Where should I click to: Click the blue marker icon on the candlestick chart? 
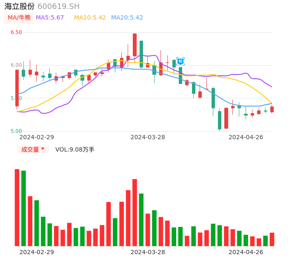click(180, 61)
